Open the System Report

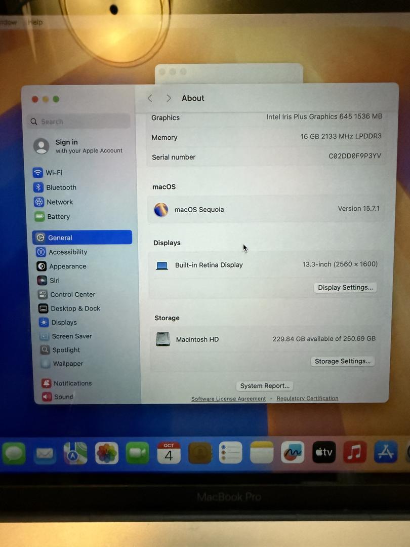coord(265,386)
